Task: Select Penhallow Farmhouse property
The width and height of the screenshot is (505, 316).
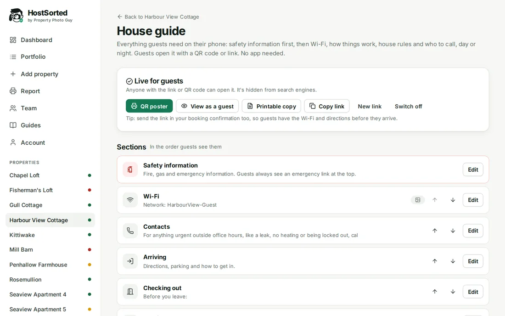Action: [50, 265]
